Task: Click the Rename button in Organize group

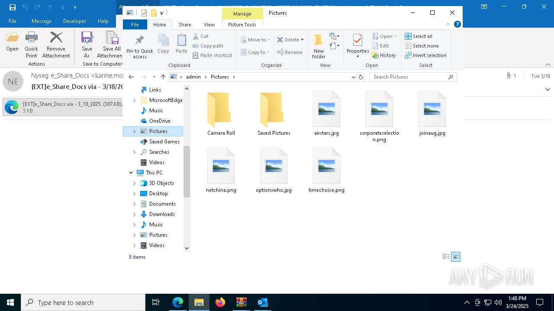Action: (290, 52)
